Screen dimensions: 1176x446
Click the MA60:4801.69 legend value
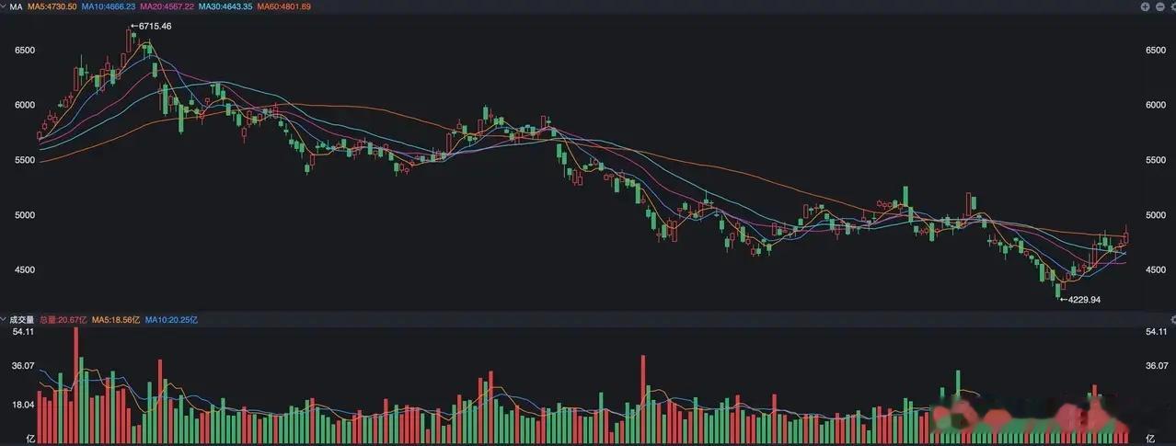pyautogui.click(x=283, y=6)
